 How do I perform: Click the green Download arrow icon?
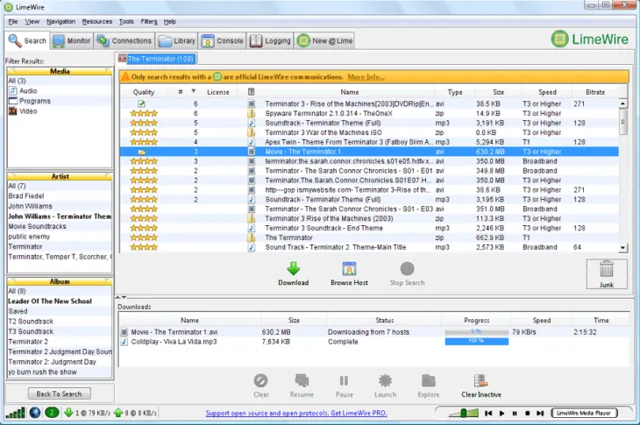click(293, 268)
